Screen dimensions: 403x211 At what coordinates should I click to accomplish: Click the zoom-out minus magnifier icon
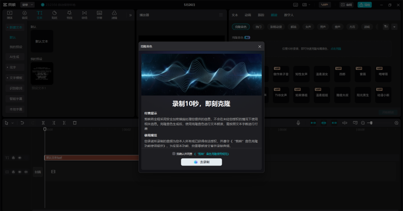[x=363, y=123]
